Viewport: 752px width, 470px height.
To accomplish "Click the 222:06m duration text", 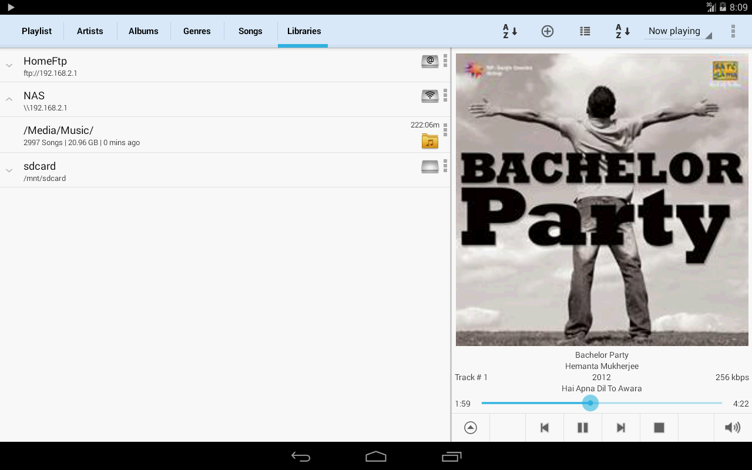I will pos(425,125).
